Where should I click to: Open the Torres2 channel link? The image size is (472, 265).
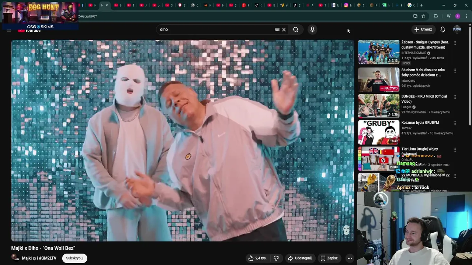coord(407,128)
